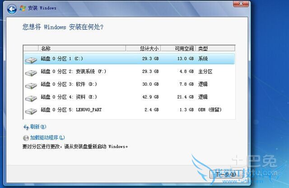Proceed with the 下一步(N) button

[226, 174]
